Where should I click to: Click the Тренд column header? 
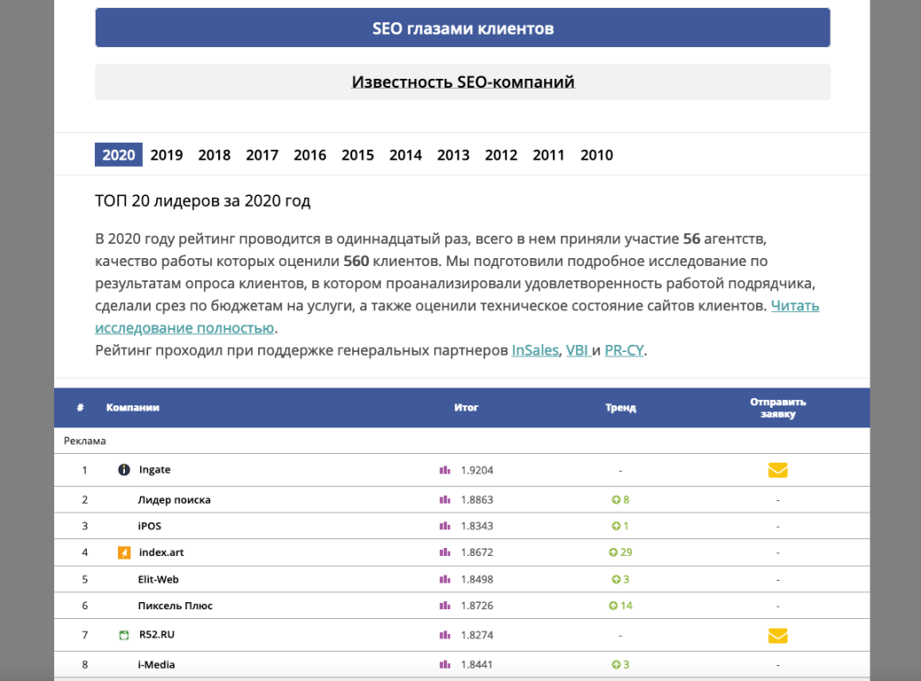click(621, 407)
